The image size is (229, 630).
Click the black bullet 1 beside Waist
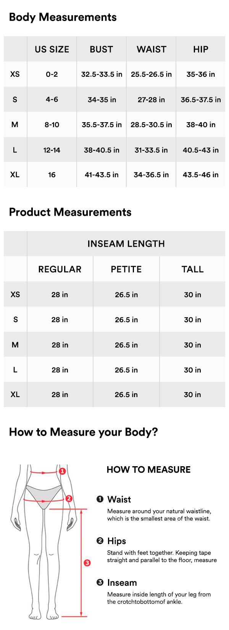[100, 499]
